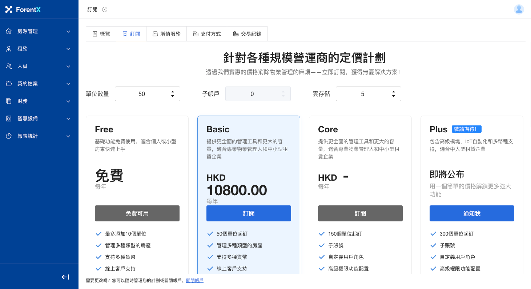The width and height of the screenshot is (531, 289).
Task: Click 訂閱 button on Basic plan
Action: 249,213
